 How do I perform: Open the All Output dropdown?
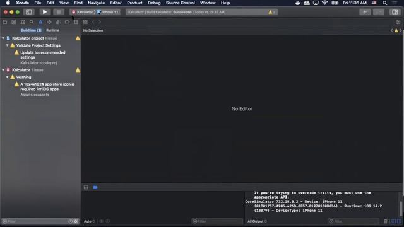257,221
